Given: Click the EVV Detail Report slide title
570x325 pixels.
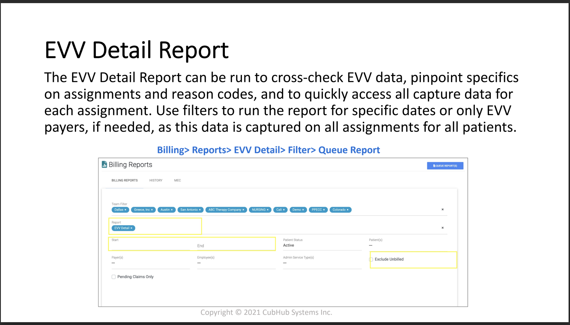Looking at the screenshot, I should pyautogui.click(x=137, y=50).
